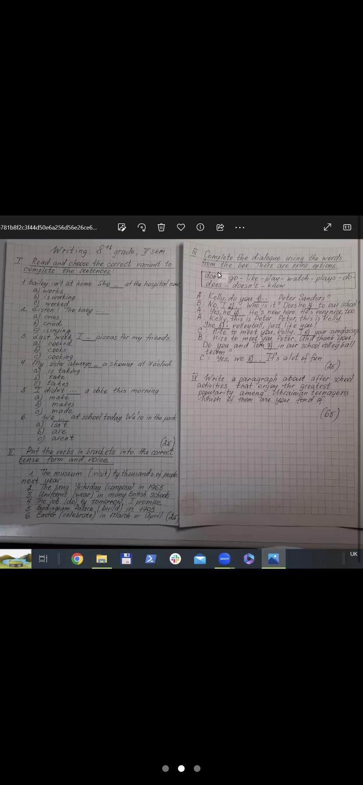Open the floppy disk app on taskbar
The height and width of the screenshot is (785, 363).
[x=126, y=559]
